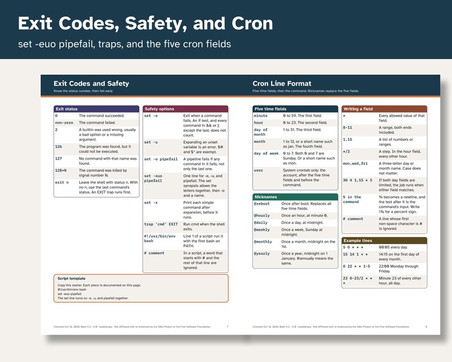
Task: Click 'Every allowed value of that field.' text
Action: [x=401, y=118]
